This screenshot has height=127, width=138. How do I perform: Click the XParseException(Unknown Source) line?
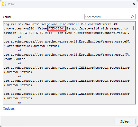(x=31, y=46)
